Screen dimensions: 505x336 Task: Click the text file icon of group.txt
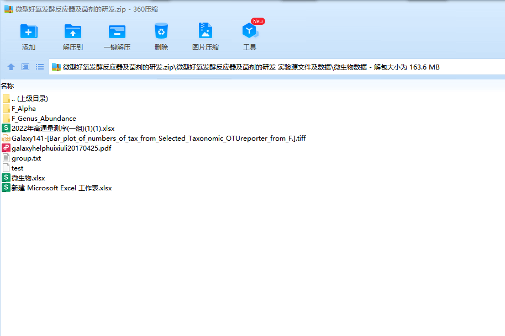tap(6, 158)
